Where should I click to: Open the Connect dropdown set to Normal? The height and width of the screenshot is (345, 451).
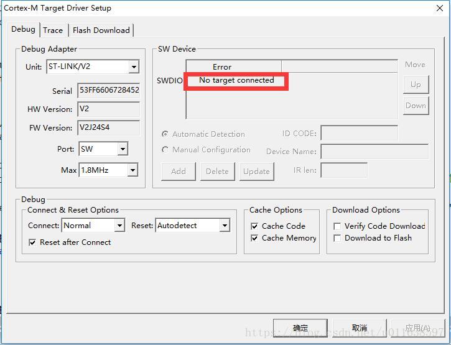[x=93, y=226]
